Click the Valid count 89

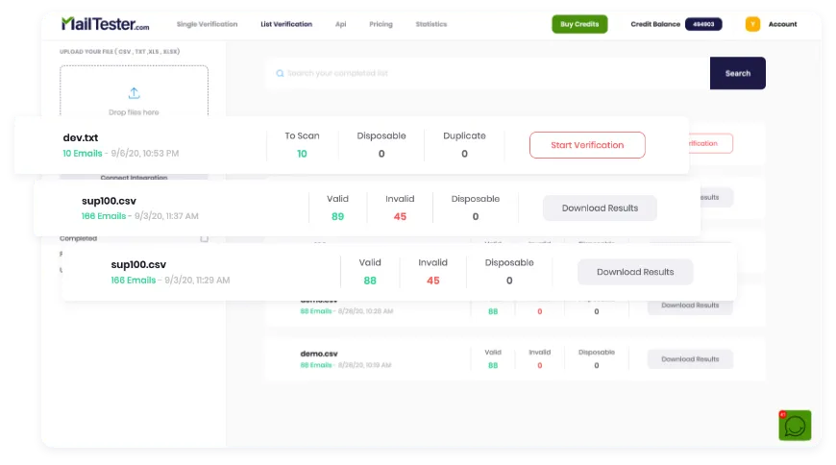point(337,216)
